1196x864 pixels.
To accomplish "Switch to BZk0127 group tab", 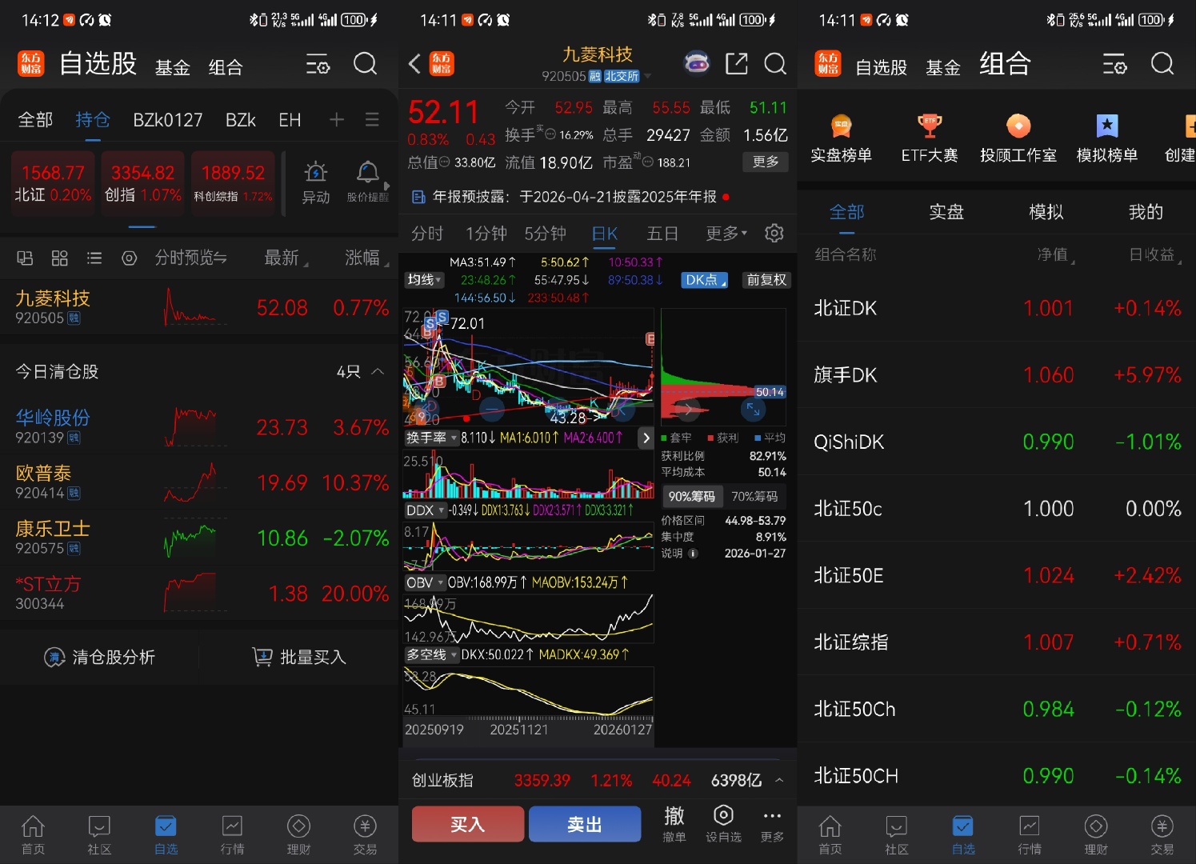I will [x=168, y=120].
